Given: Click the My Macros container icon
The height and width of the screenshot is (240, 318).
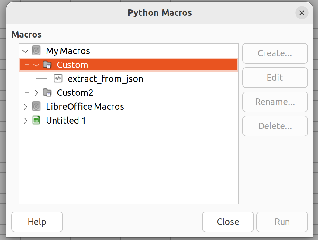Looking at the screenshot, I should pos(36,51).
